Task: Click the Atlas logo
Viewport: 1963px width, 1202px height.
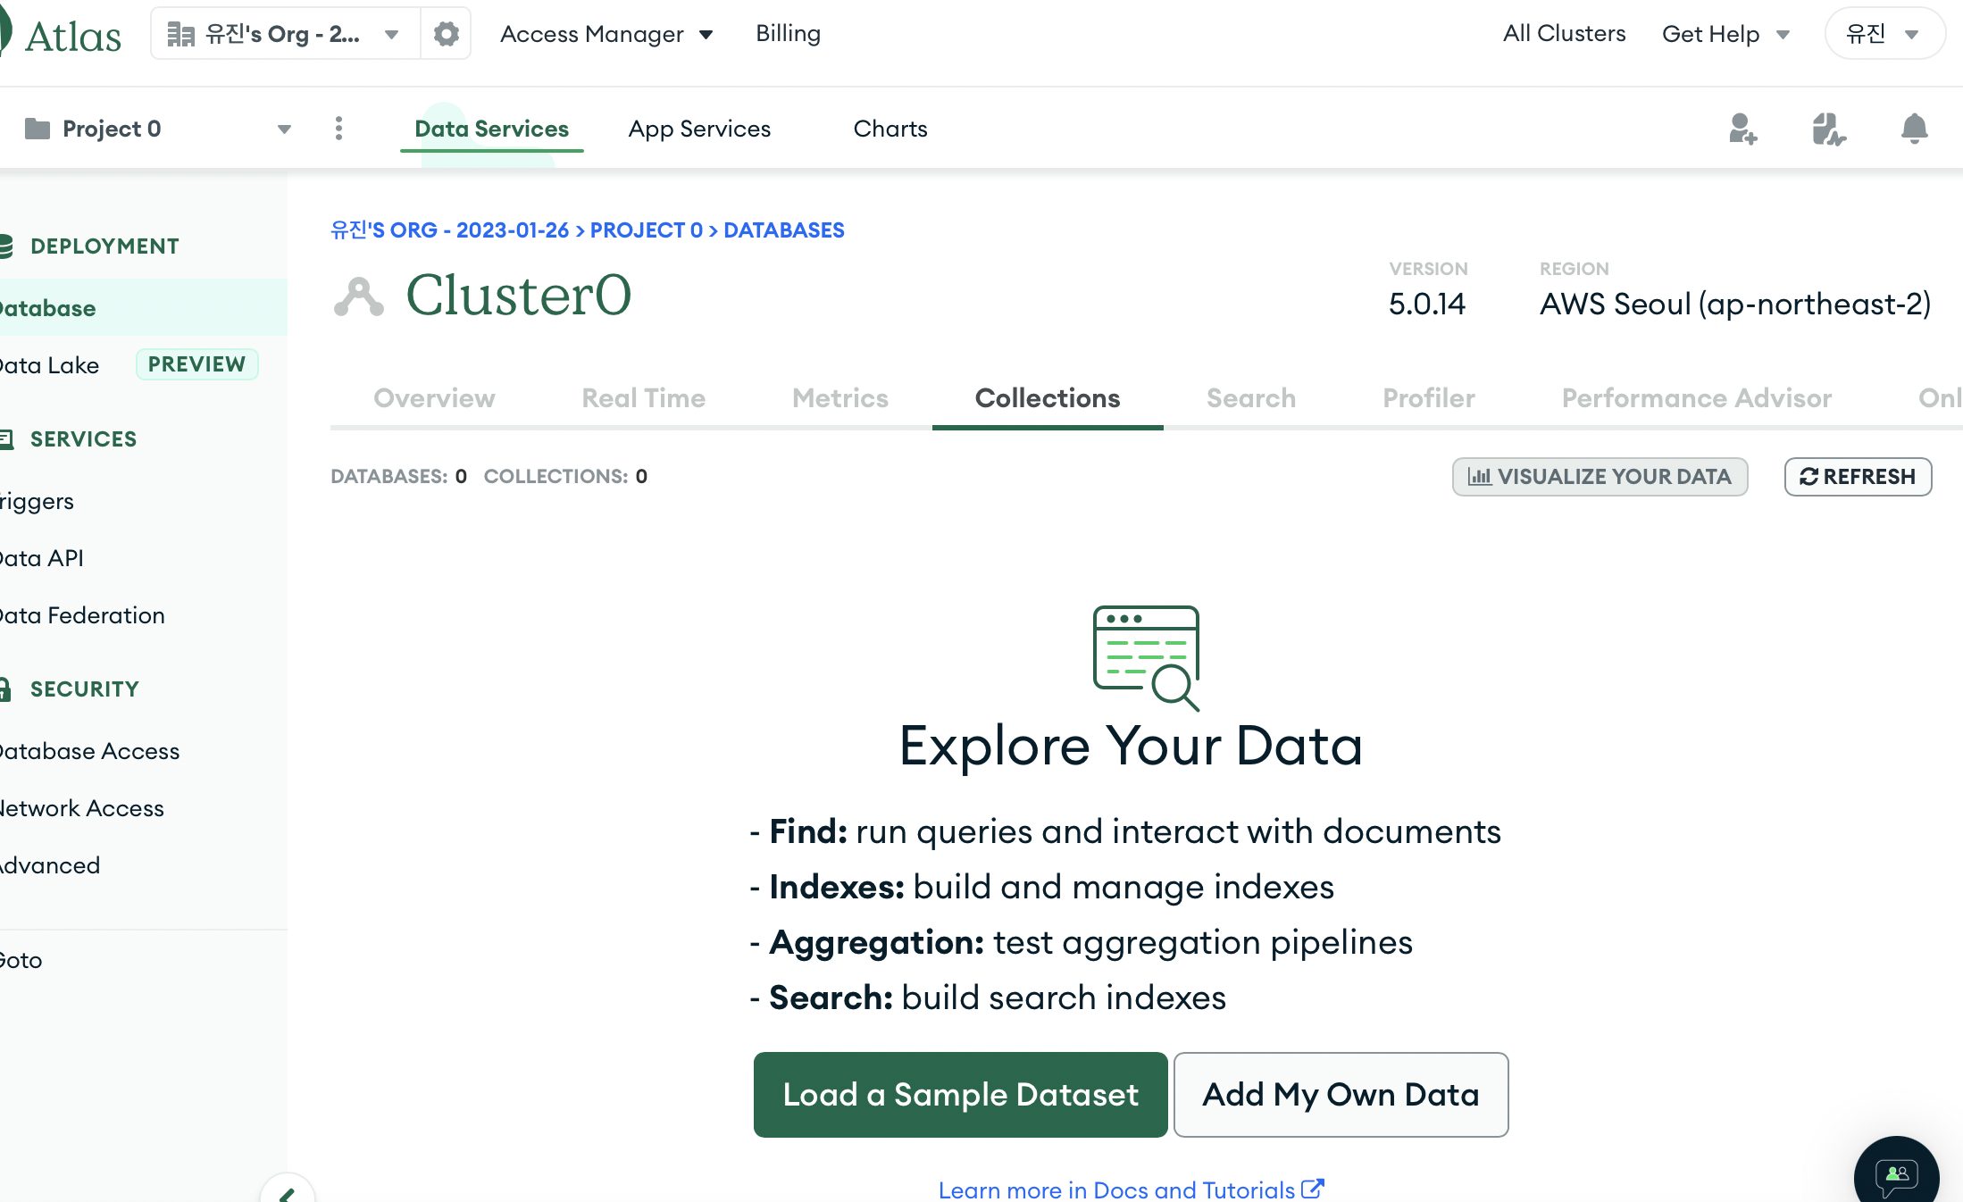Action: [x=61, y=35]
